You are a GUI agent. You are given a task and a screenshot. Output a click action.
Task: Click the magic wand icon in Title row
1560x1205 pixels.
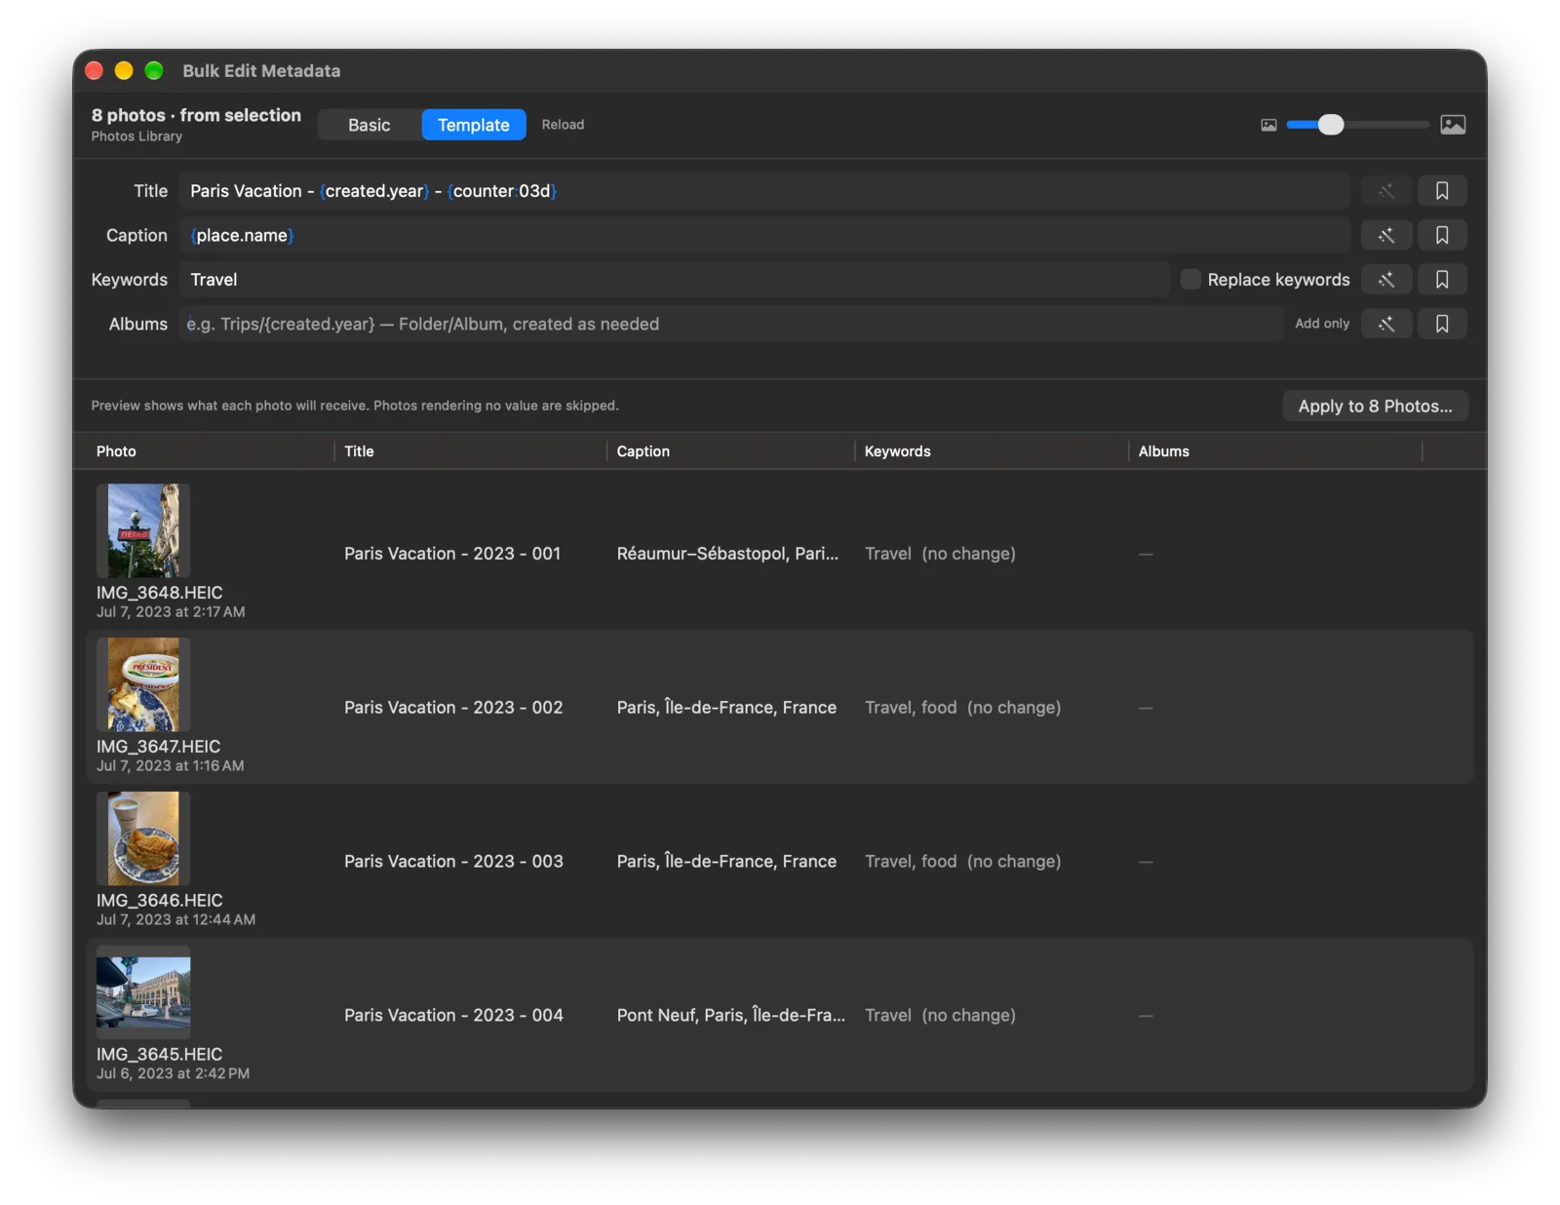[x=1385, y=191]
